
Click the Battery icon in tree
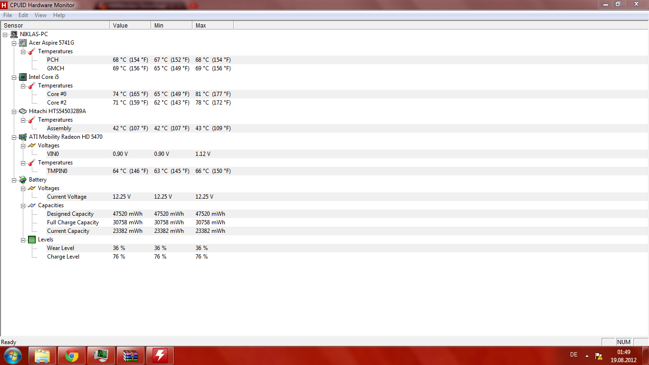click(23, 180)
